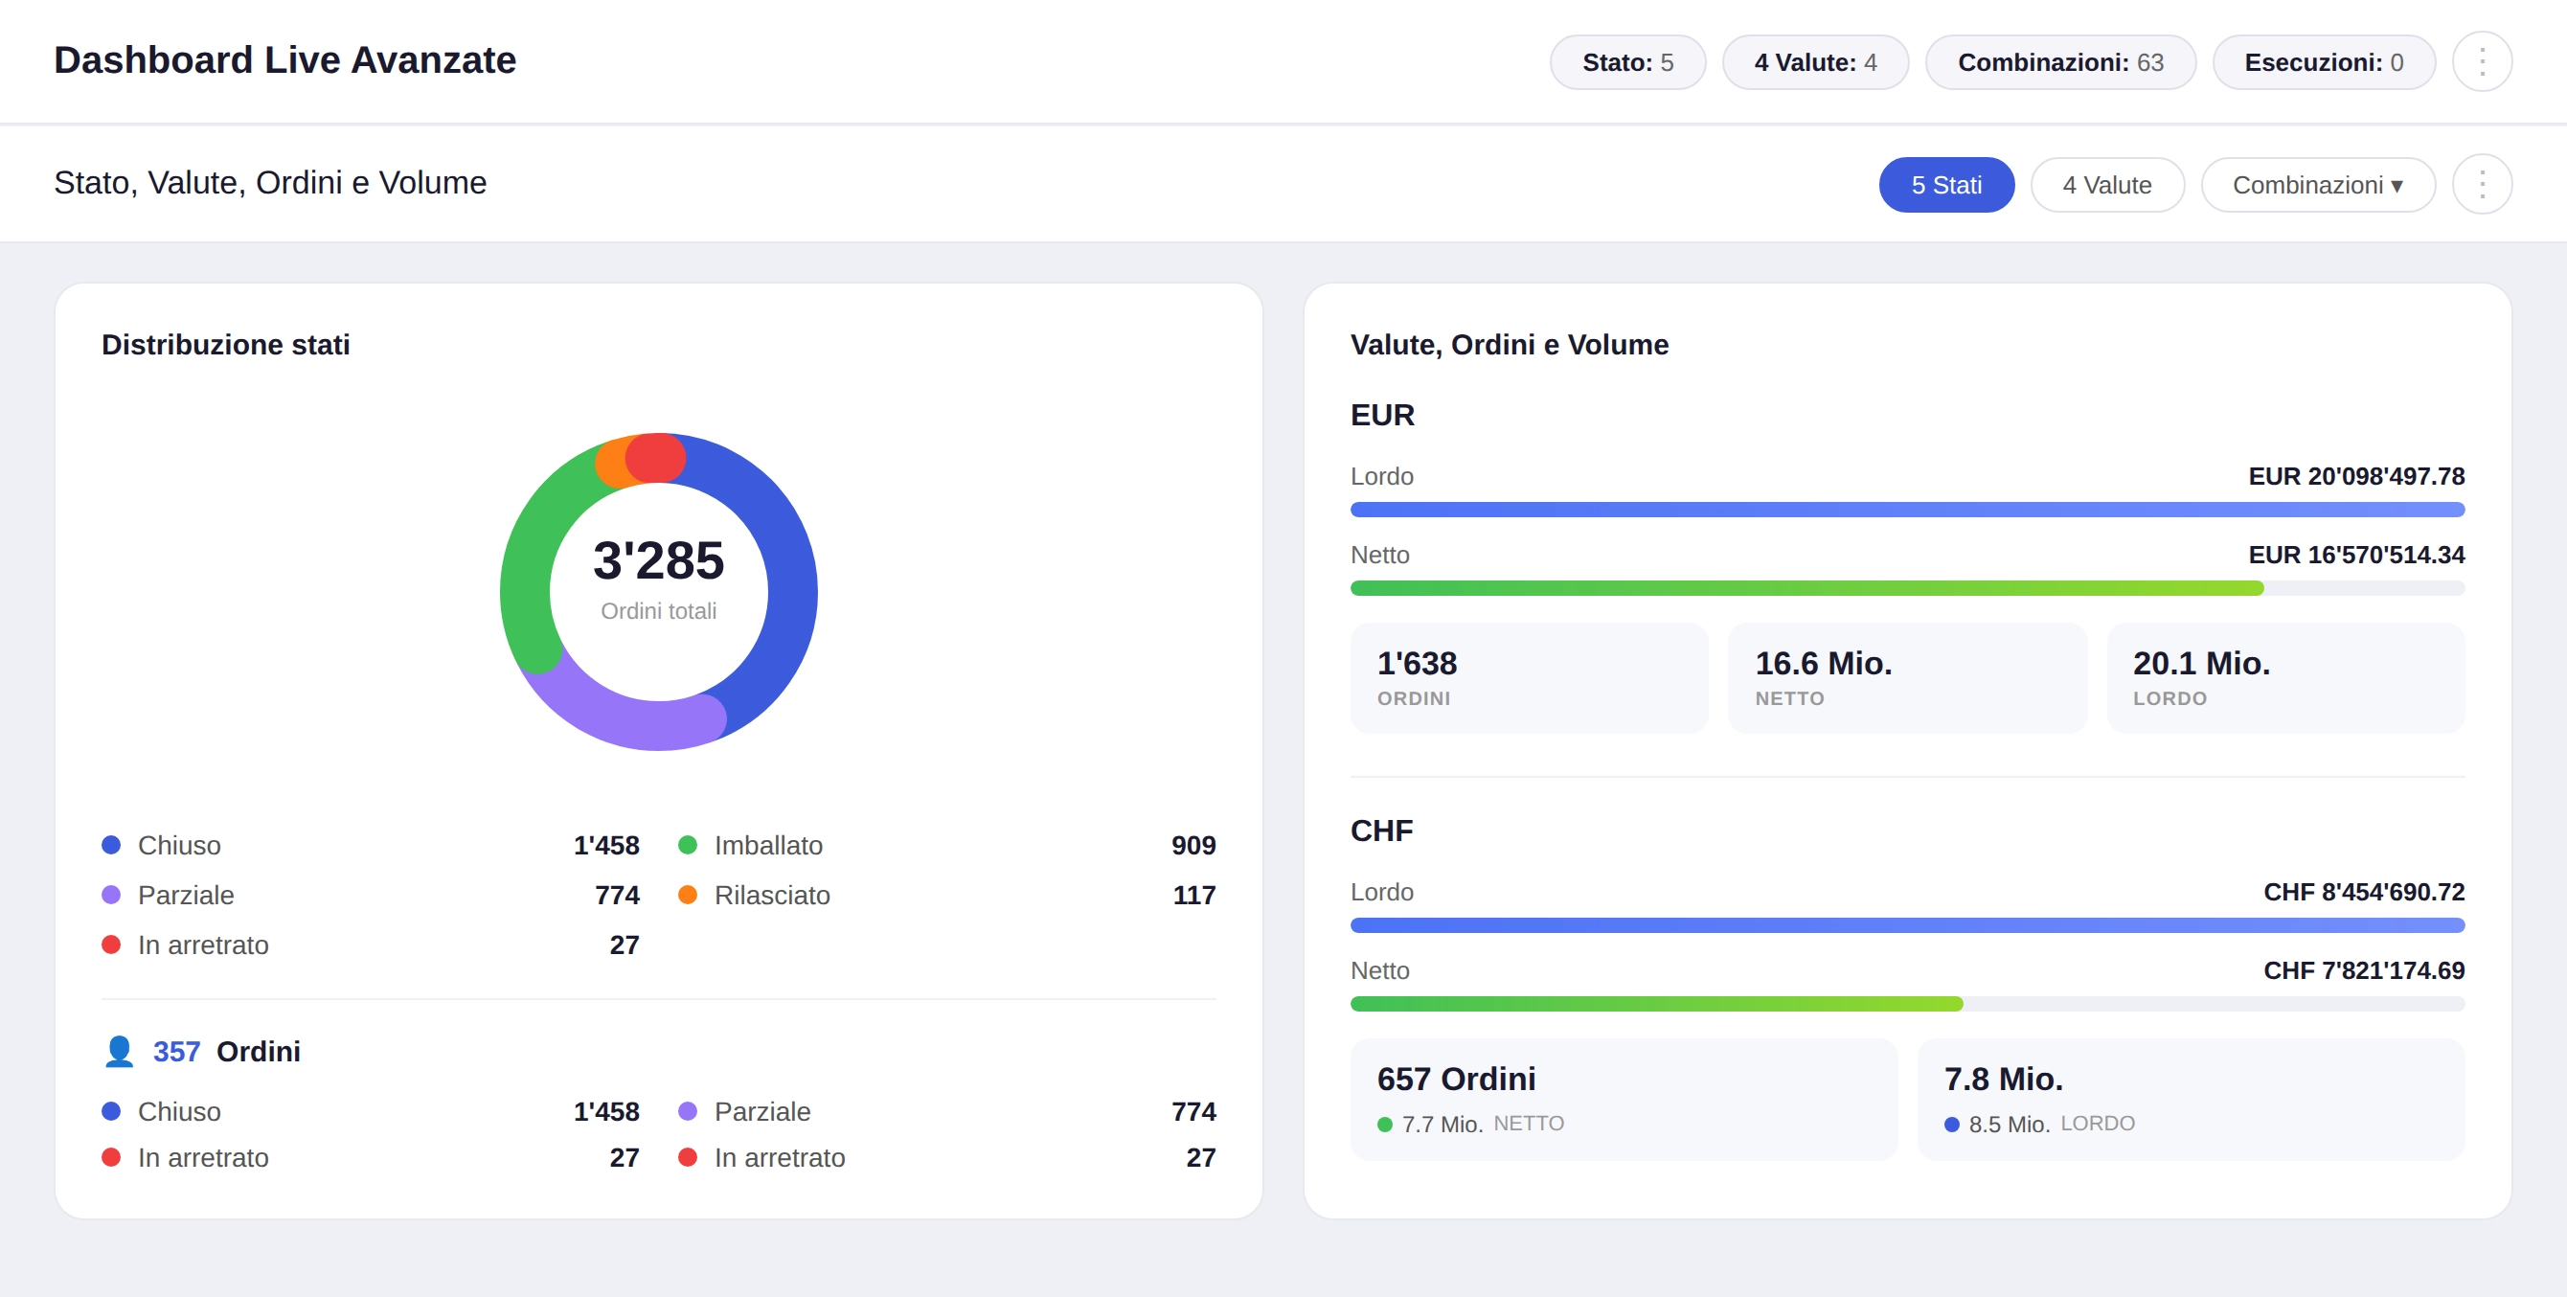Click the Esecuzioni: 0 header chip
This screenshot has height=1297, width=2567.
click(x=2324, y=60)
